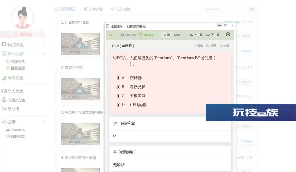Open 我的朋友 in sidebar

tap(16, 136)
